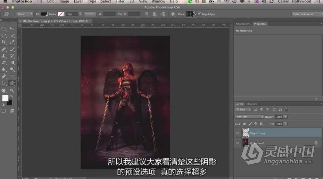323x179 pixels.
Task: Select the Custom Shape tool
Action: pyautogui.click(x=12, y=83)
